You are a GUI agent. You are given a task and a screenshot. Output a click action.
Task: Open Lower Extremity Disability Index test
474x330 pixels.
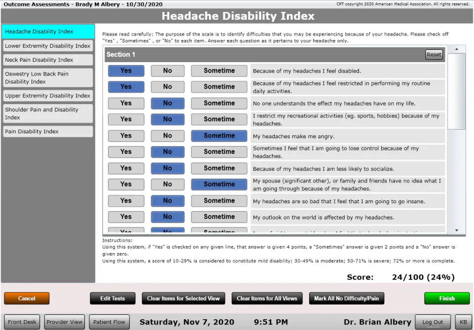click(x=48, y=46)
